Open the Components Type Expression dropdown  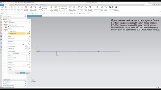click(21, 53)
